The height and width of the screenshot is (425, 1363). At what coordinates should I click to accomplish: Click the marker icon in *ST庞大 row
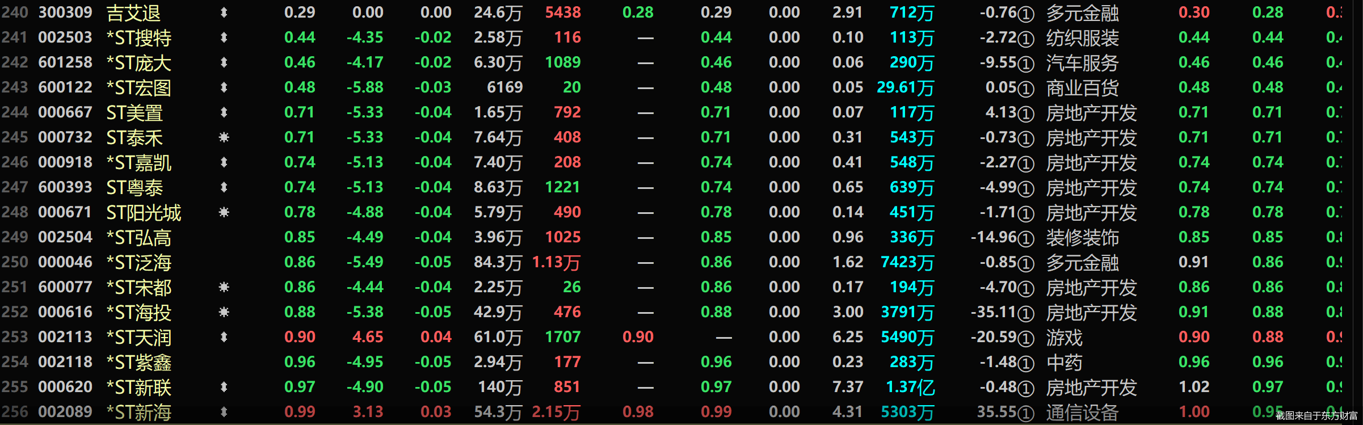(x=224, y=62)
